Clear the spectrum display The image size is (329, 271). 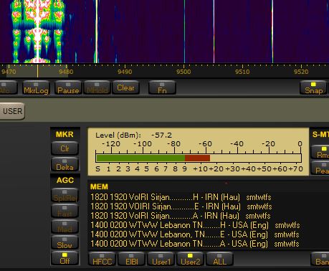125,87
